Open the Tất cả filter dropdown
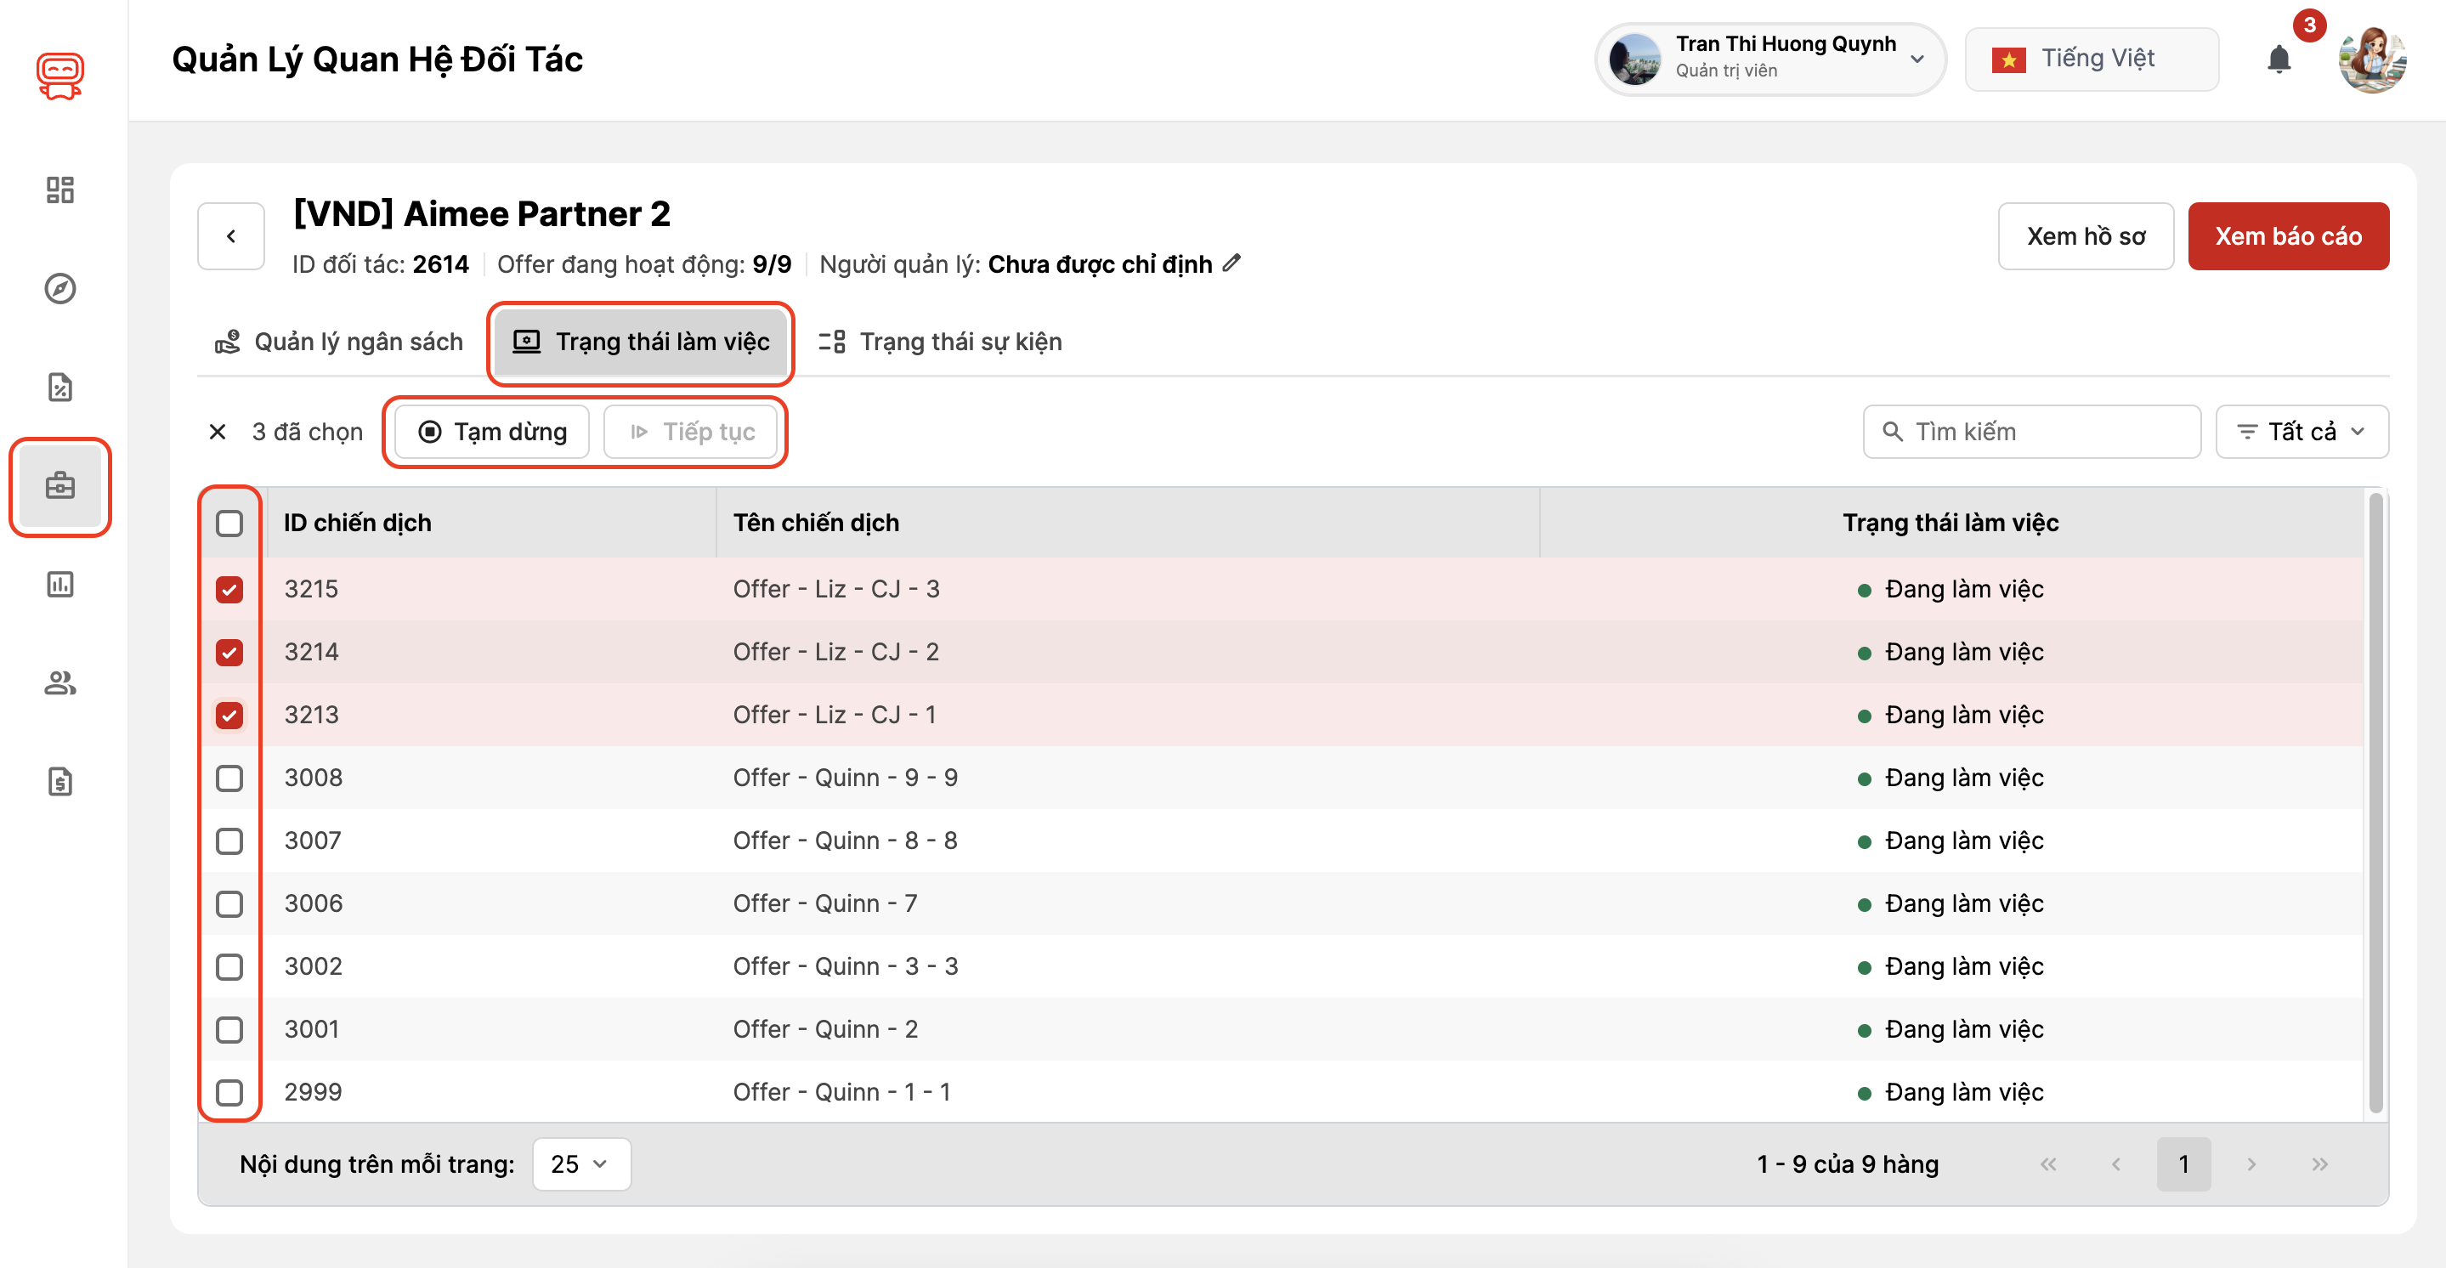Viewport: 2446px width, 1268px height. (2301, 433)
